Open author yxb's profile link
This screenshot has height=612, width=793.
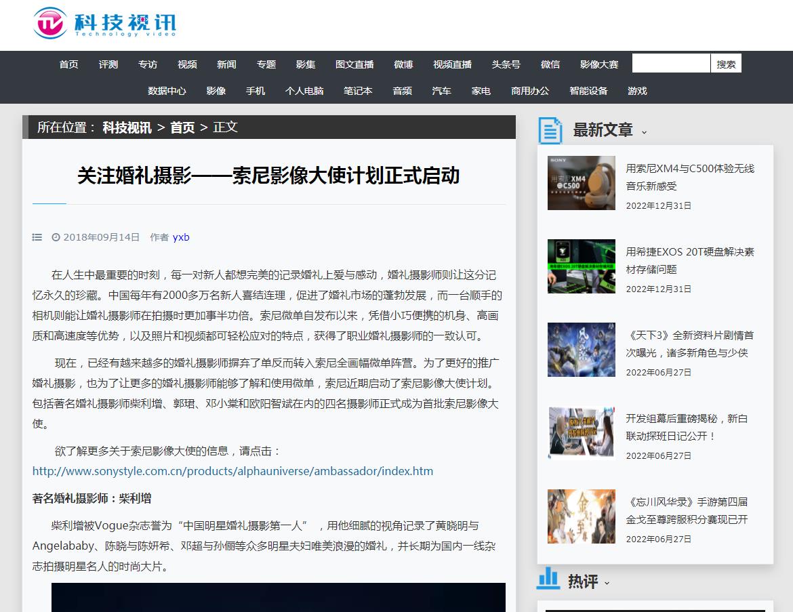pos(181,237)
